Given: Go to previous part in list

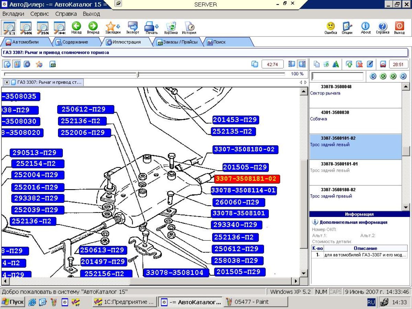Looking at the screenshot, I should point(383,76).
